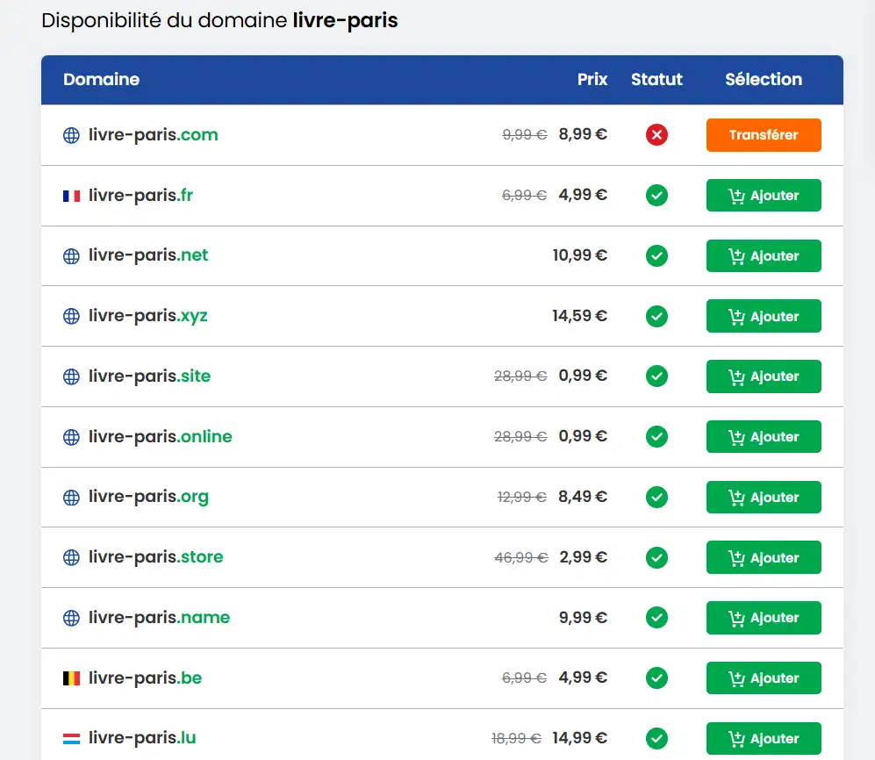
Task: Click the globe icon beside livre-paris.online
Action: click(71, 437)
